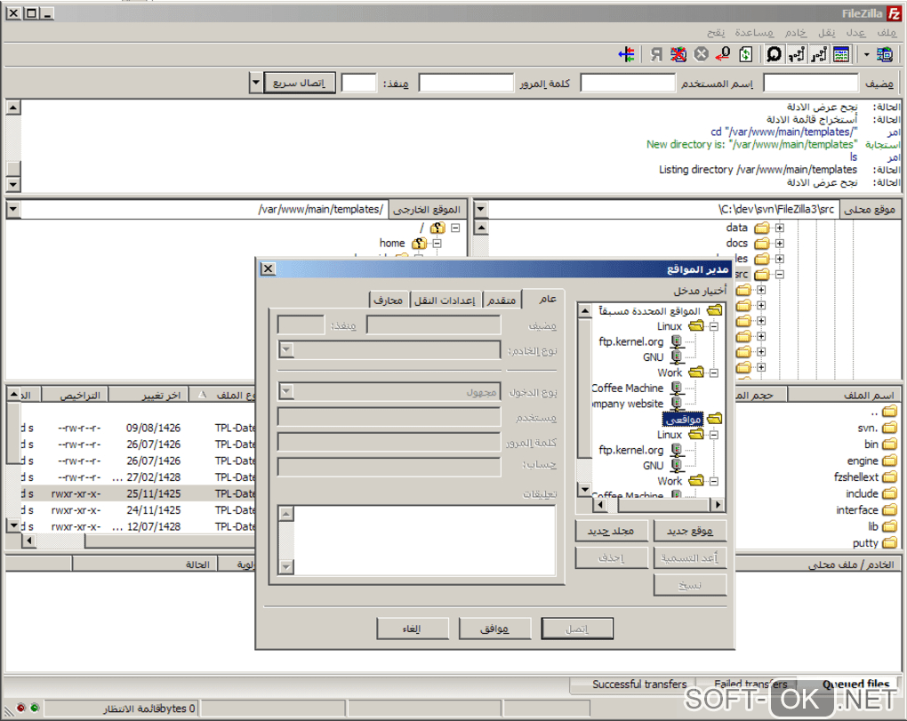Image resolution: width=907 pixels, height=721 pixels.
Task: Open the remote site path dropdown
Action: click(12, 209)
